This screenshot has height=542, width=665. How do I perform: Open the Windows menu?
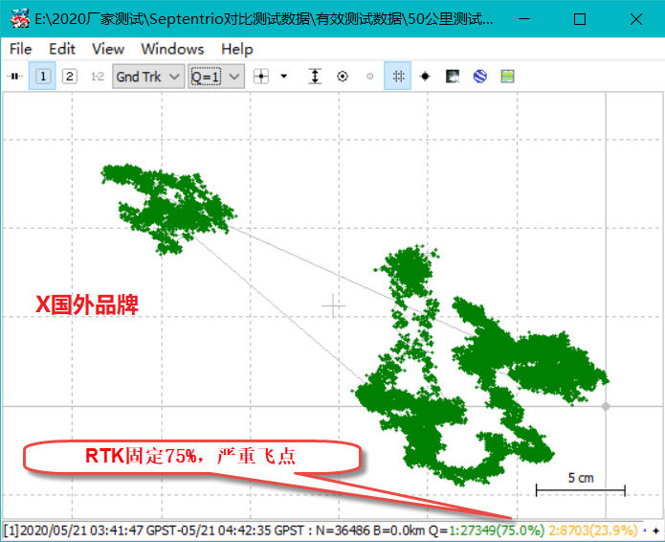[x=172, y=49]
